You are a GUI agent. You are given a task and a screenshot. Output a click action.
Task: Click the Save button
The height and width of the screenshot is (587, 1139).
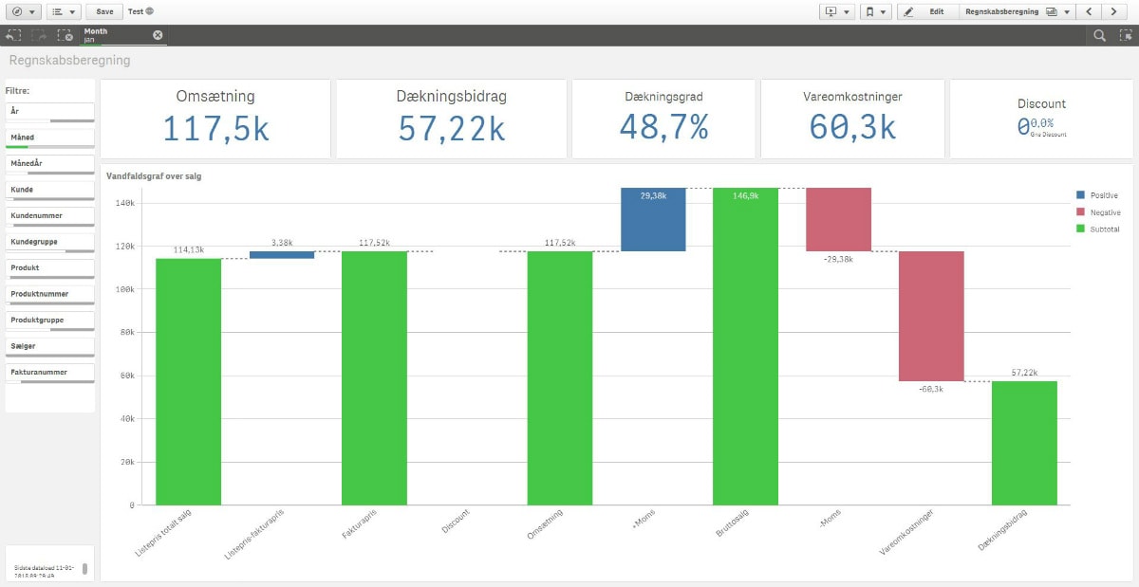[x=104, y=11]
